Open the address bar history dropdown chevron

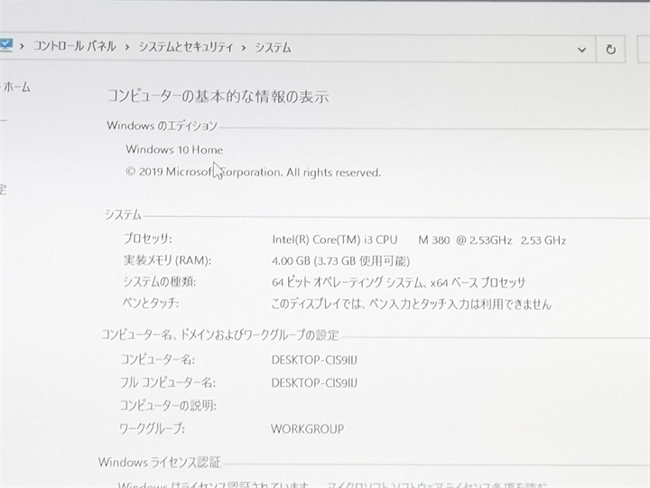582,50
